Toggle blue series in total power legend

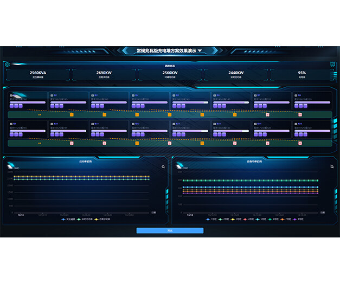tap(68, 219)
